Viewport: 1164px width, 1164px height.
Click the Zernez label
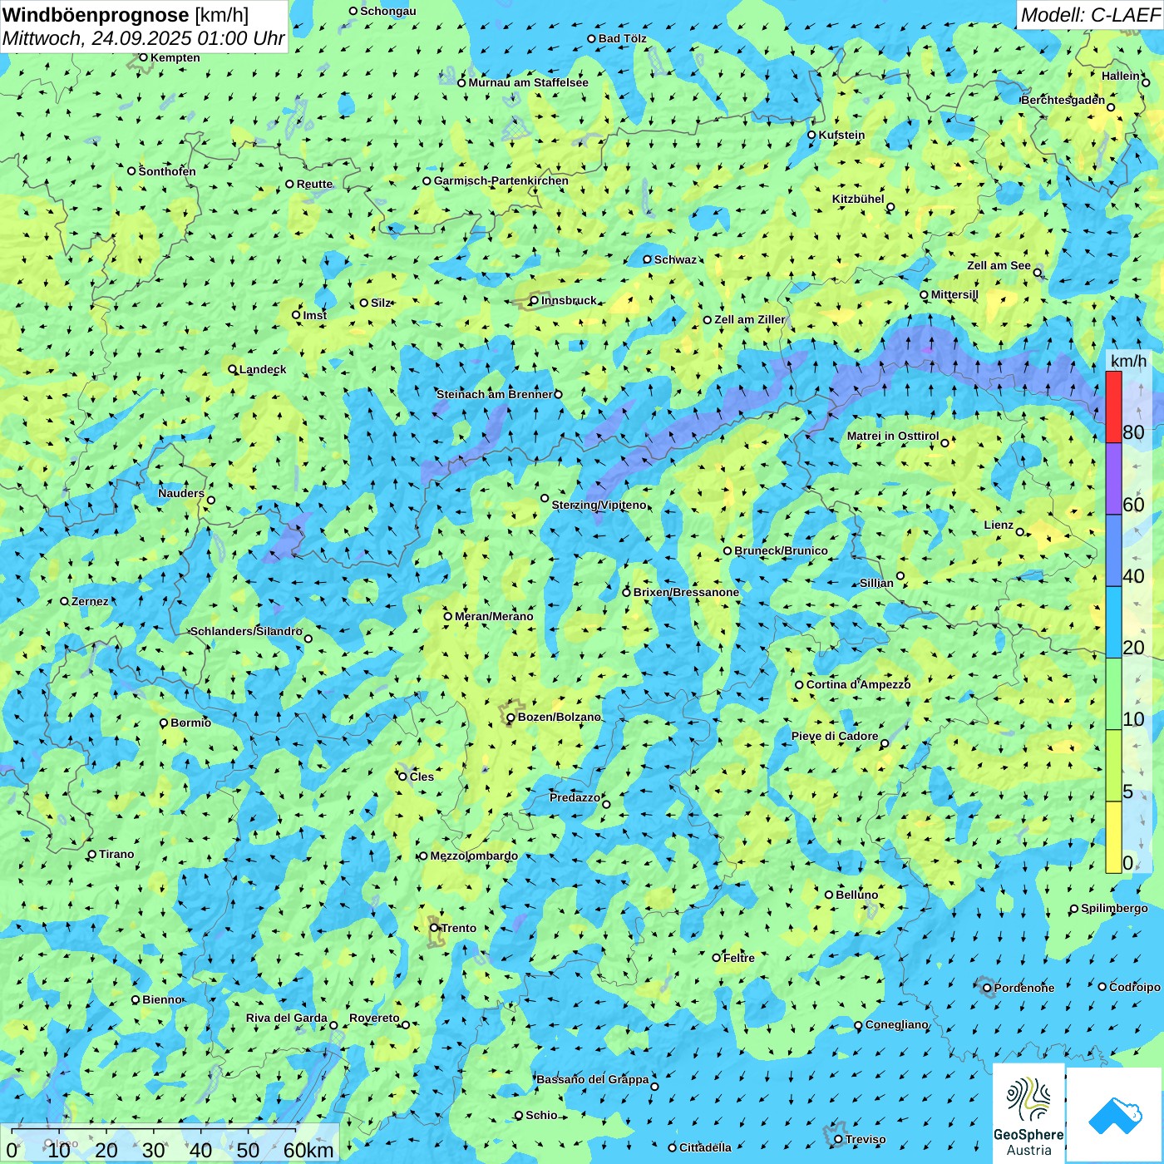point(90,601)
